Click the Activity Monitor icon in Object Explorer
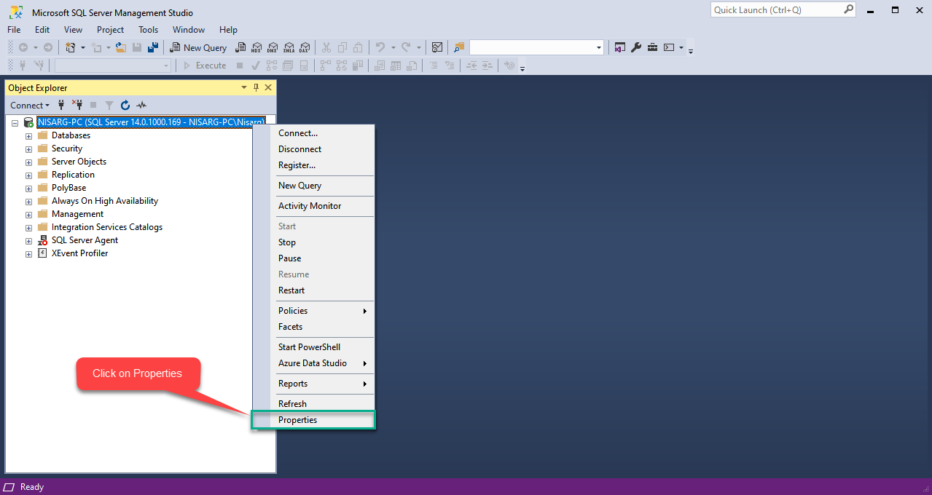This screenshot has width=932, height=495. 141,106
